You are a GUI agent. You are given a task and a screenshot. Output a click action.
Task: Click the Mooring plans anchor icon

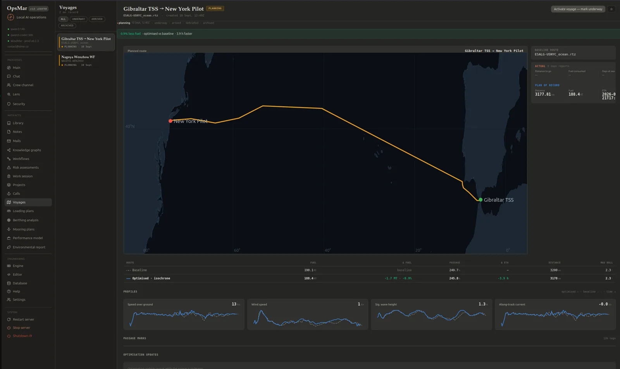9,229
